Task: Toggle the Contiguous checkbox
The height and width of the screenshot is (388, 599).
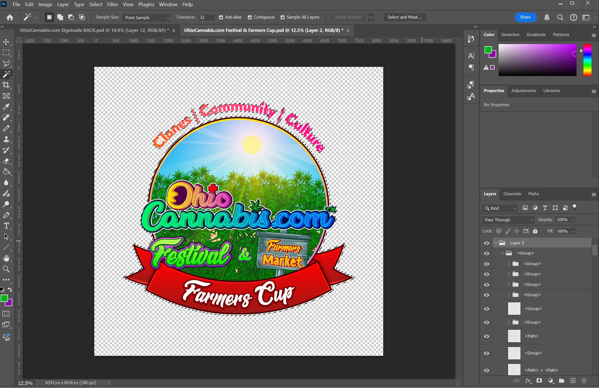Action: coord(250,17)
